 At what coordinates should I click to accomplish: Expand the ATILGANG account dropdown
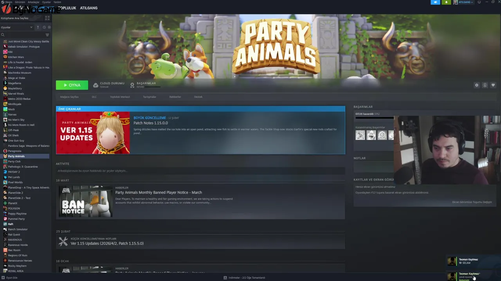click(463, 2)
